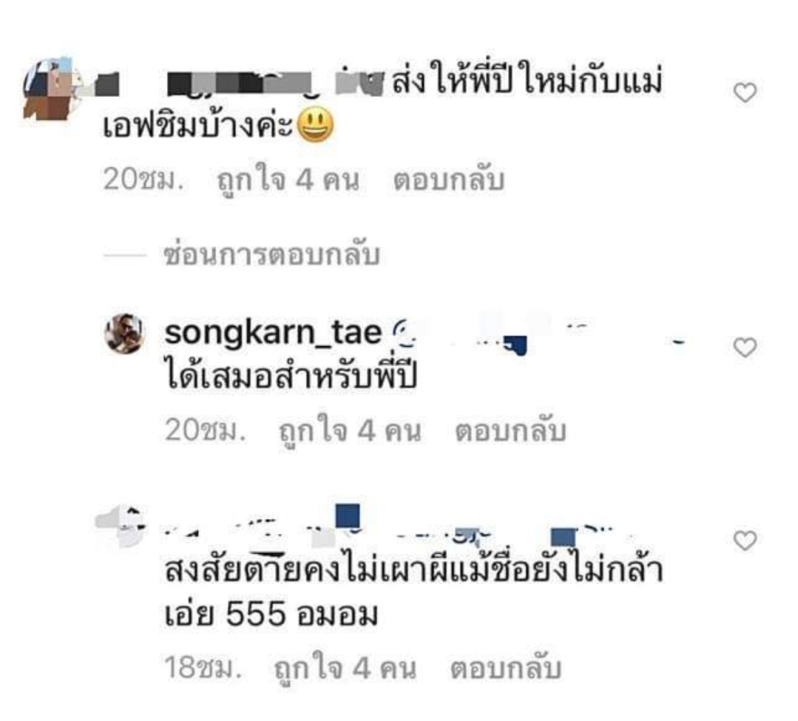This screenshot has height=721, width=798.
Task: View likes on the top comment (ถูกใจ 4 คน)
Action: 288,180
